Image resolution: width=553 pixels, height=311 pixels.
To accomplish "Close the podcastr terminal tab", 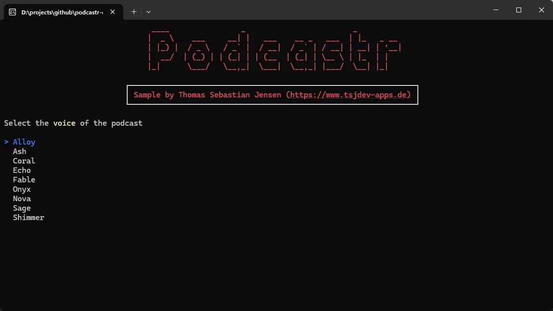I will pos(113,12).
